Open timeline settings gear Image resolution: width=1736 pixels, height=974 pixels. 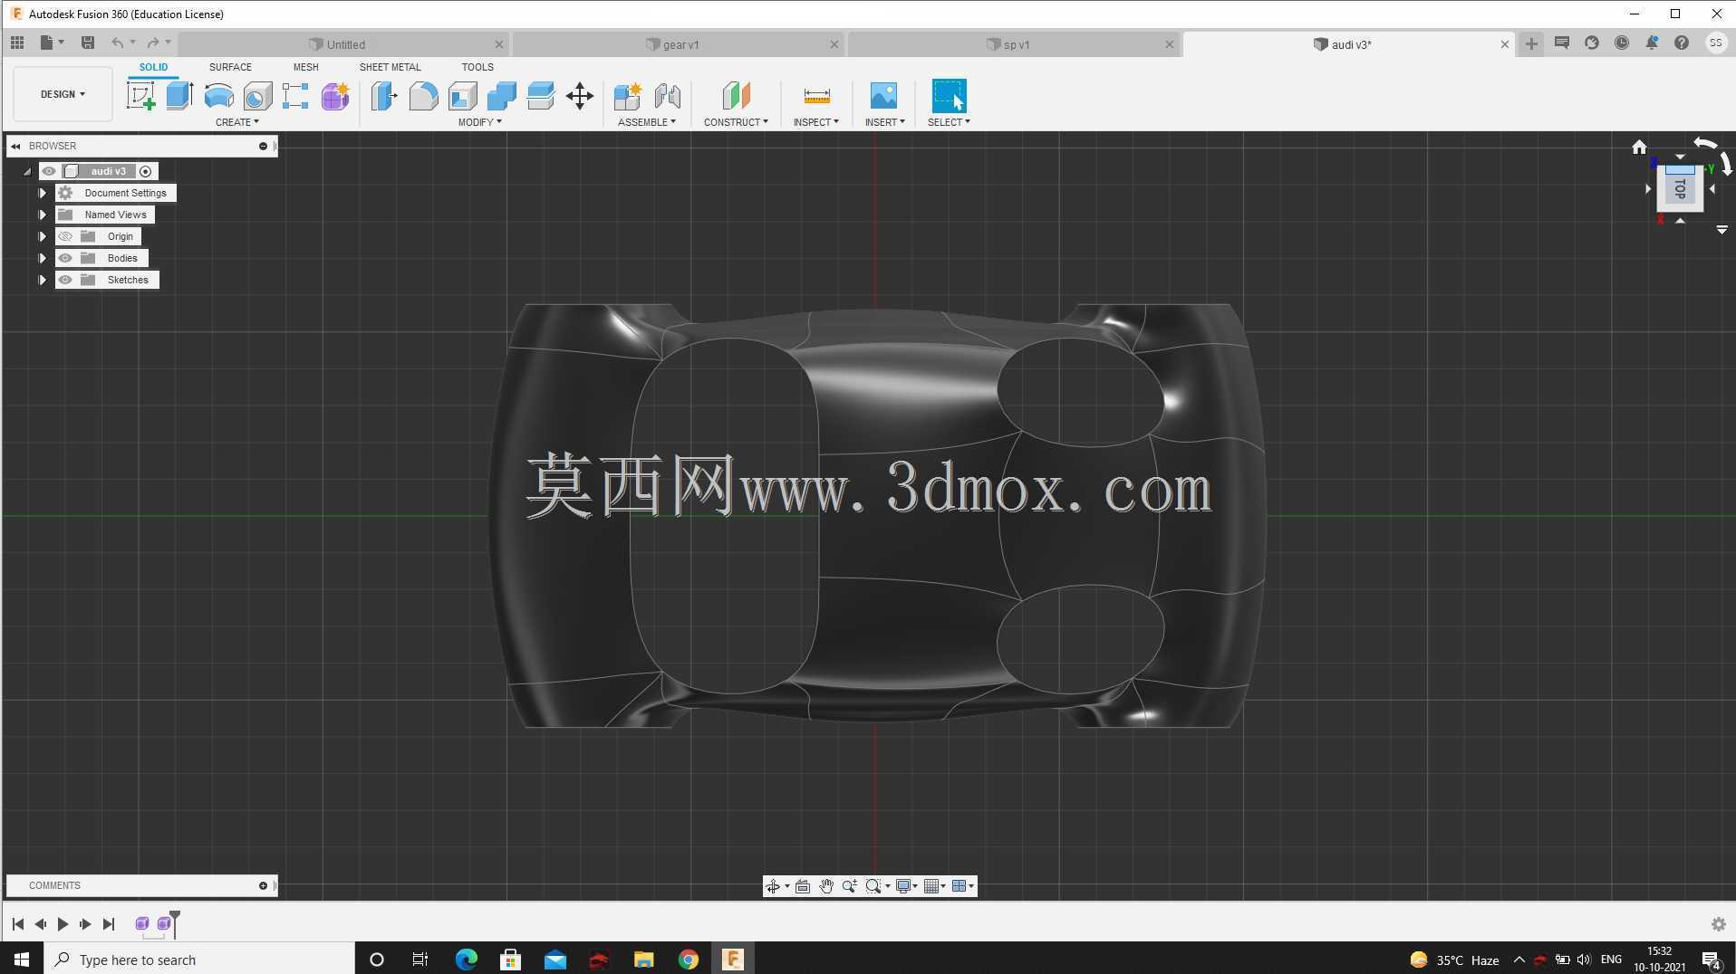(1718, 924)
